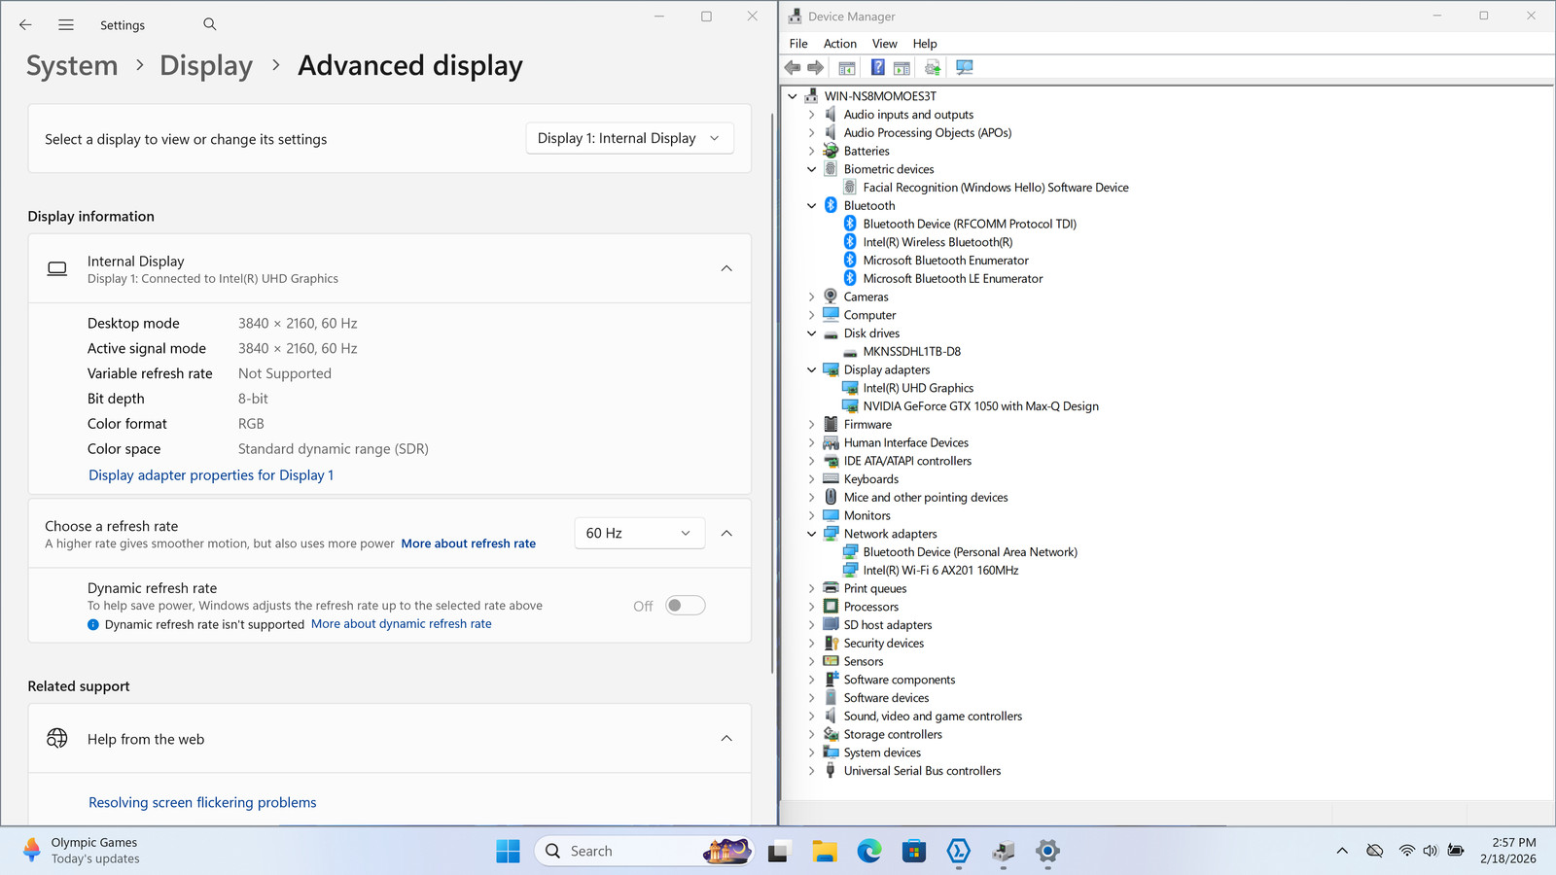The height and width of the screenshot is (875, 1556).
Task: Expand the Monitors node
Action: pos(812,515)
